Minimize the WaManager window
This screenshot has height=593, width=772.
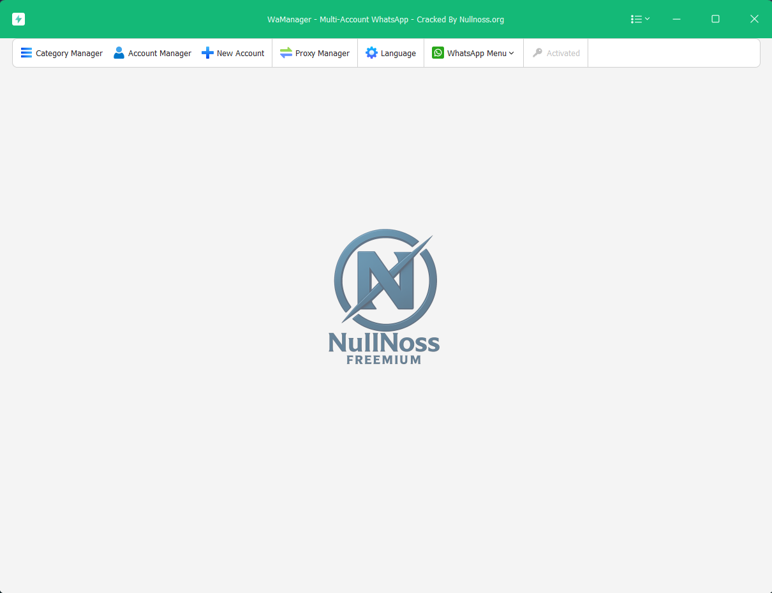pos(676,19)
